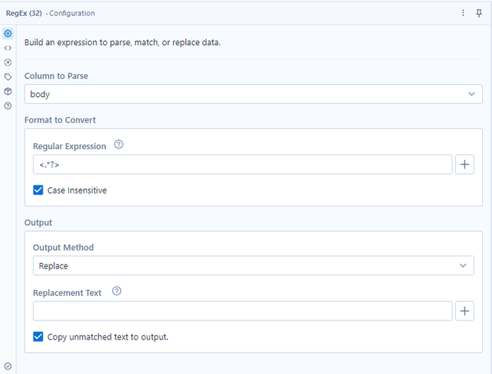Click the help icon next to Regular Expression
This screenshot has height=374, width=492.
click(x=119, y=145)
